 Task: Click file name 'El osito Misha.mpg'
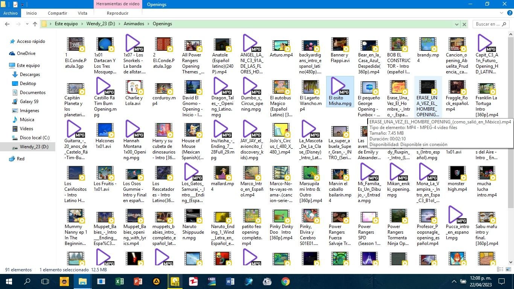340,100
